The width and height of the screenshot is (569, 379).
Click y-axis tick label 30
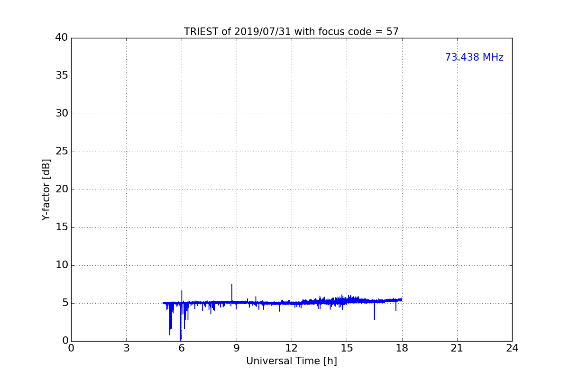tap(62, 114)
